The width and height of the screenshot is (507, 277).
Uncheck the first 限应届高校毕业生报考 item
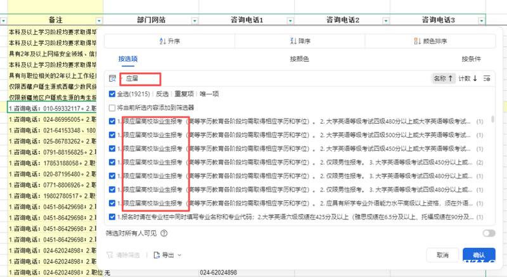pos(112,120)
